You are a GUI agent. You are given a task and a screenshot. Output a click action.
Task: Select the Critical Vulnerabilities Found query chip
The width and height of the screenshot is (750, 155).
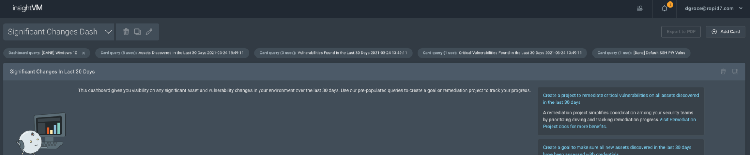502,53
